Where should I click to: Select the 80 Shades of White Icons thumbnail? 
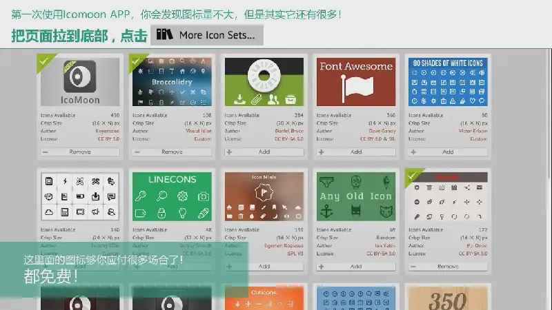tap(448, 82)
